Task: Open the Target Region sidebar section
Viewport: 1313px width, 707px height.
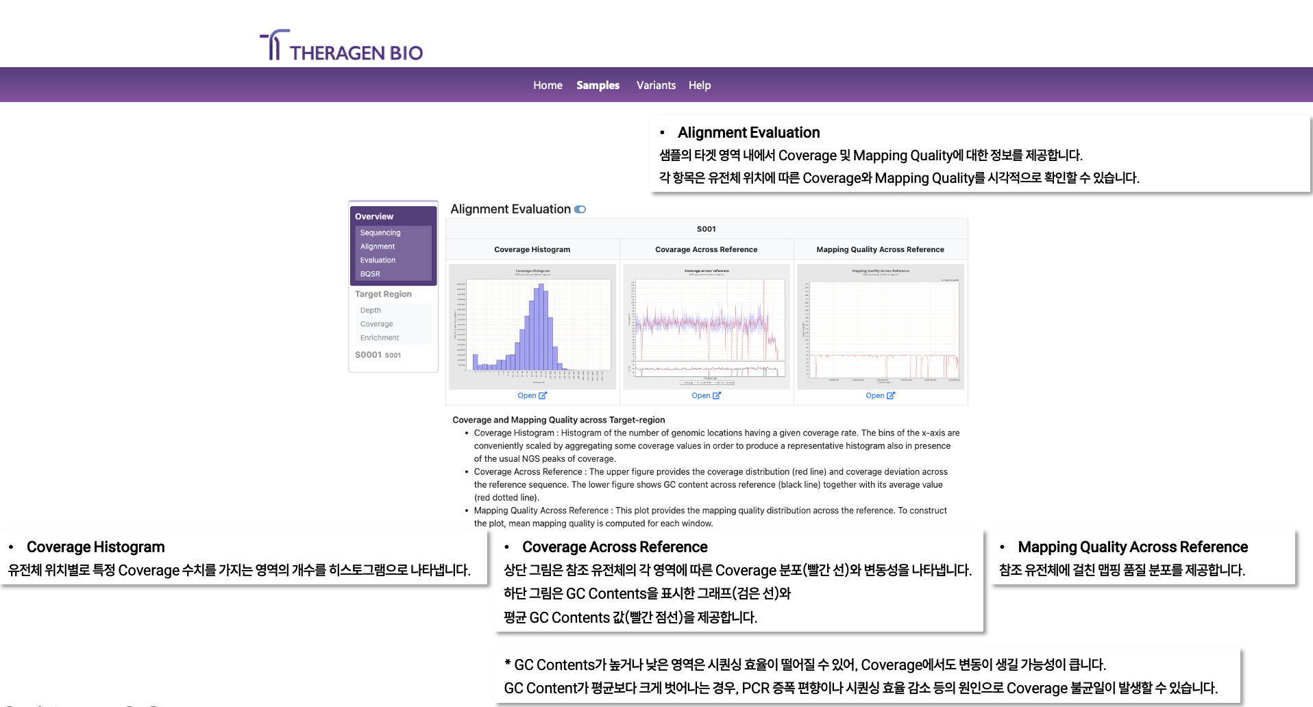Action: 383,294
